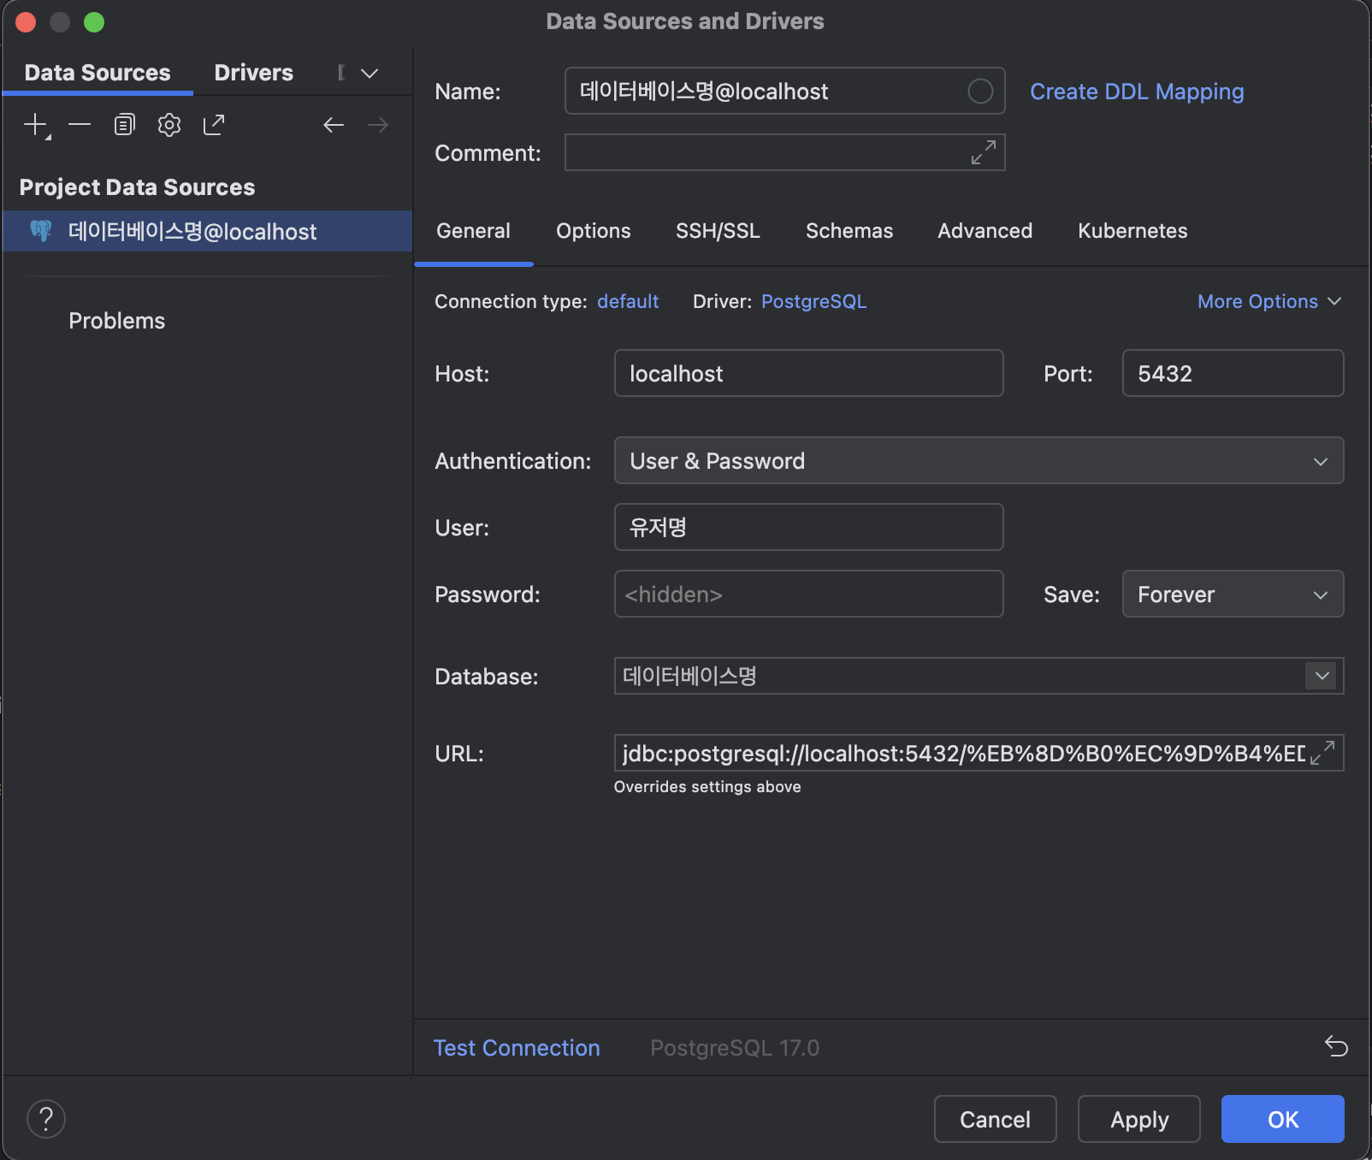Screen dimensions: 1372x1160
Task: Click the Project Data Sources heading
Action: (137, 187)
